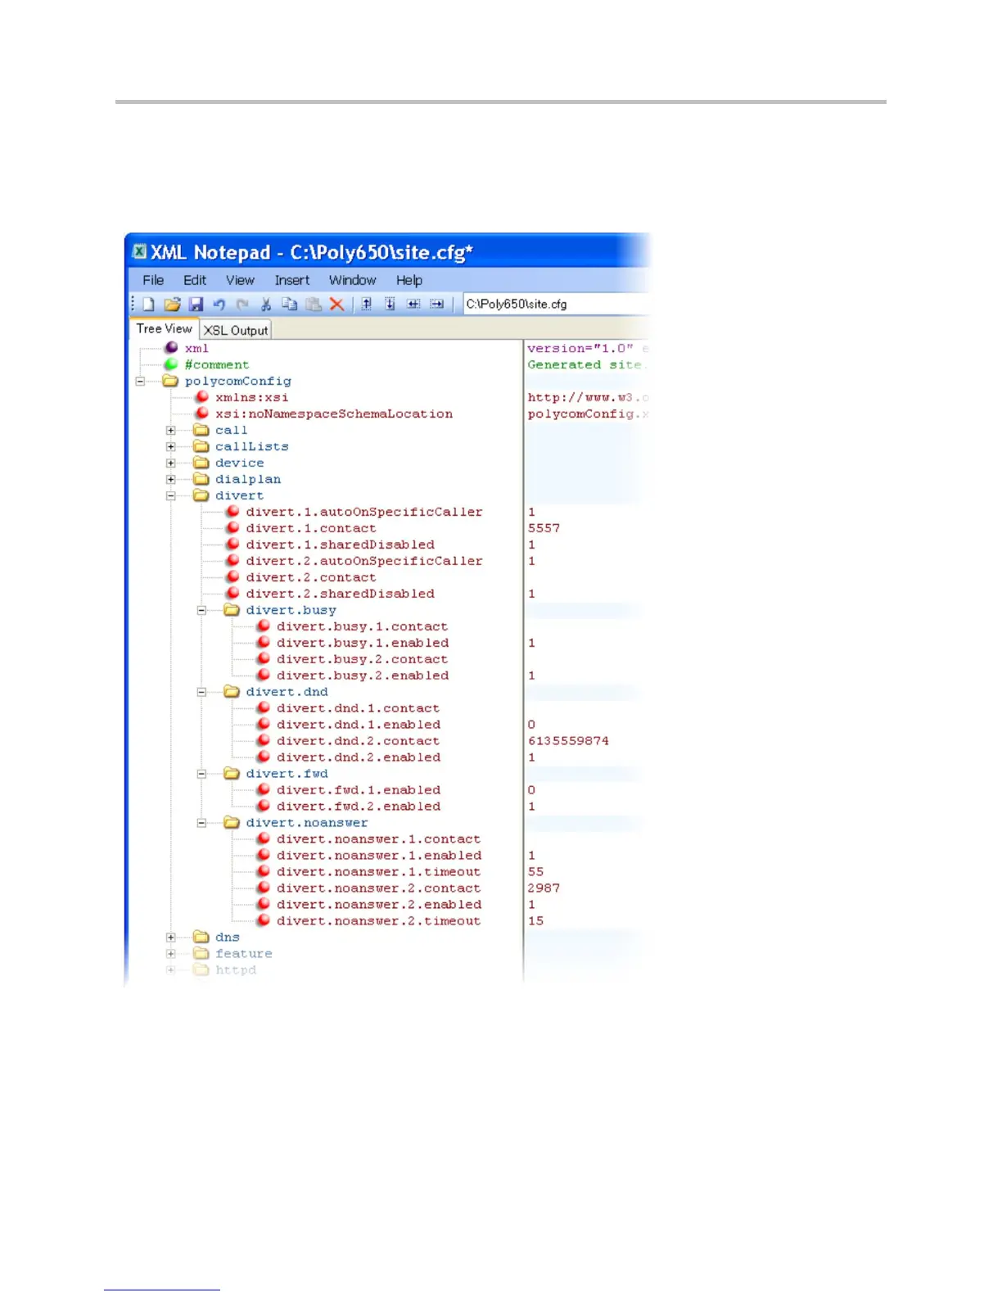Image resolution: width=1002 pixels, height=1297 pixels.
Task: Select divert.2.contact attribute
Action: 311,577
